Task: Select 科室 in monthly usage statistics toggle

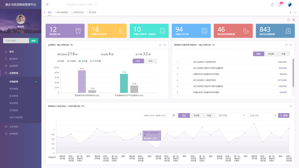Action: 284,54
